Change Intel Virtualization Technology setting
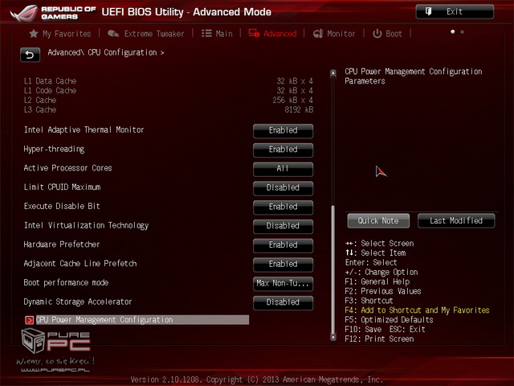This screenshot has height=386, width=514. [x=283, y=226]
